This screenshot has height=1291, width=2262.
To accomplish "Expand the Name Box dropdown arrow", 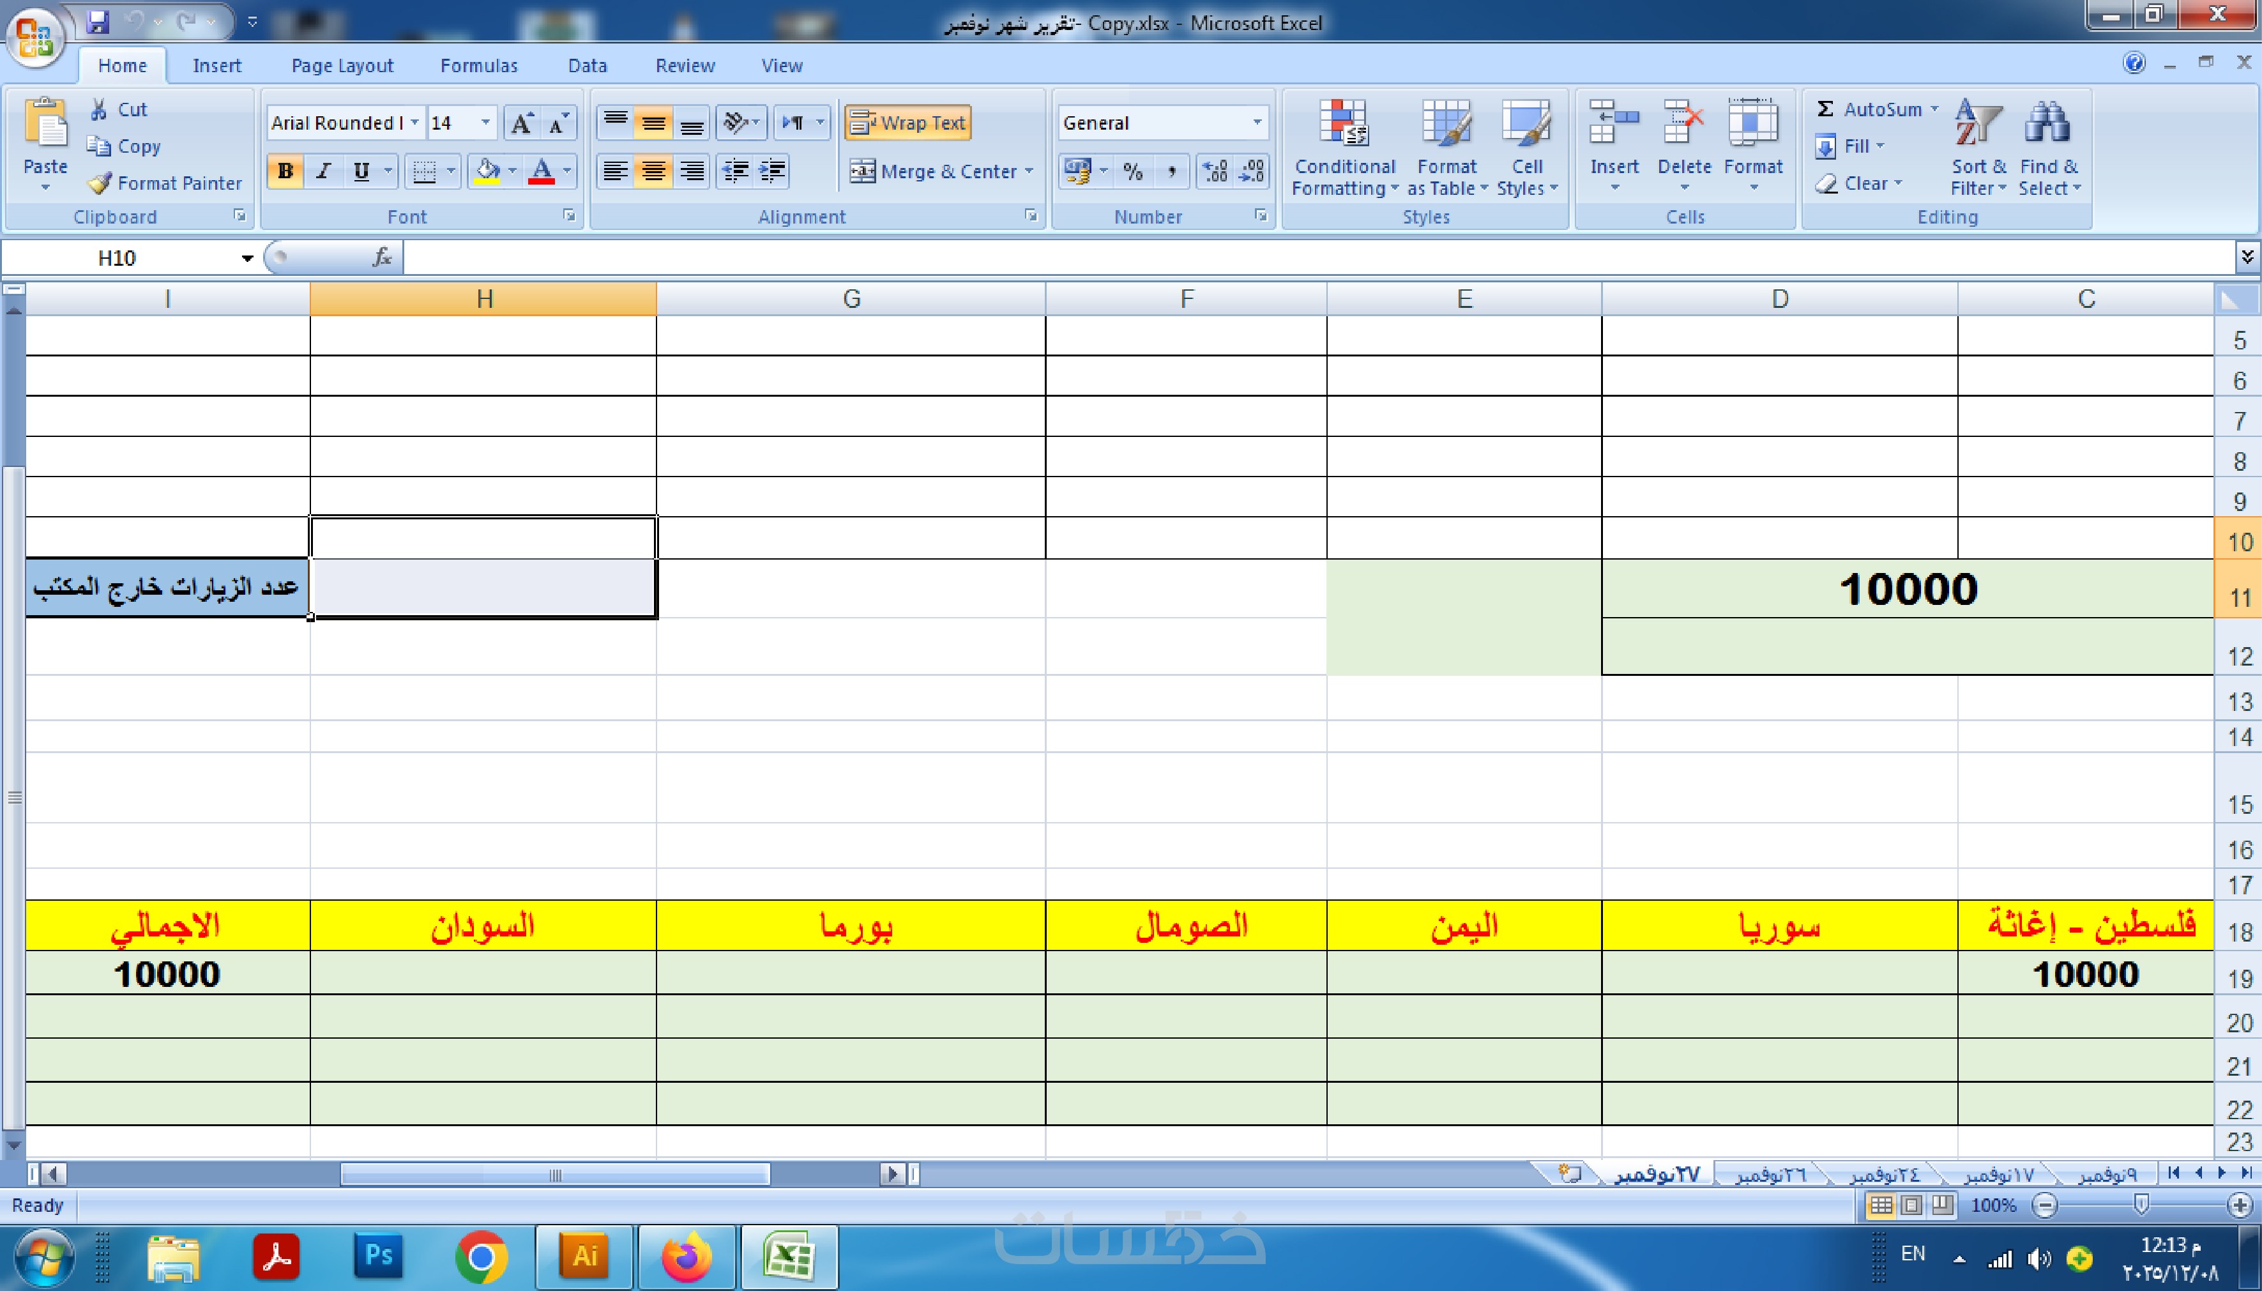I will (247, 258).
